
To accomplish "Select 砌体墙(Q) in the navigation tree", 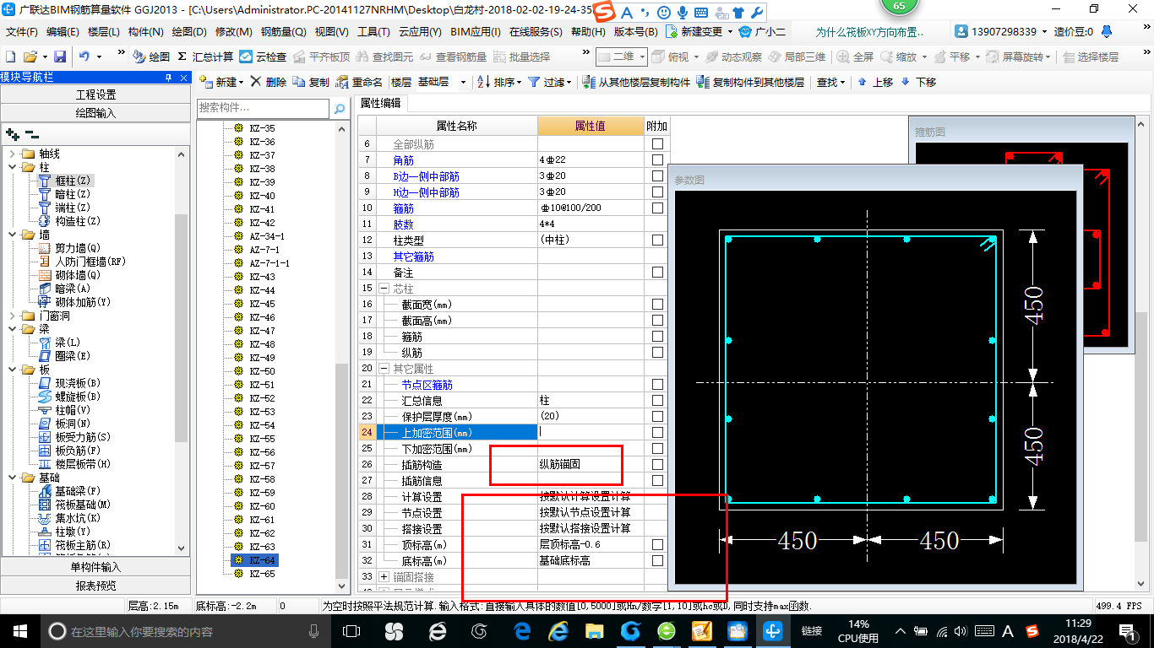I will coord(78,275).
